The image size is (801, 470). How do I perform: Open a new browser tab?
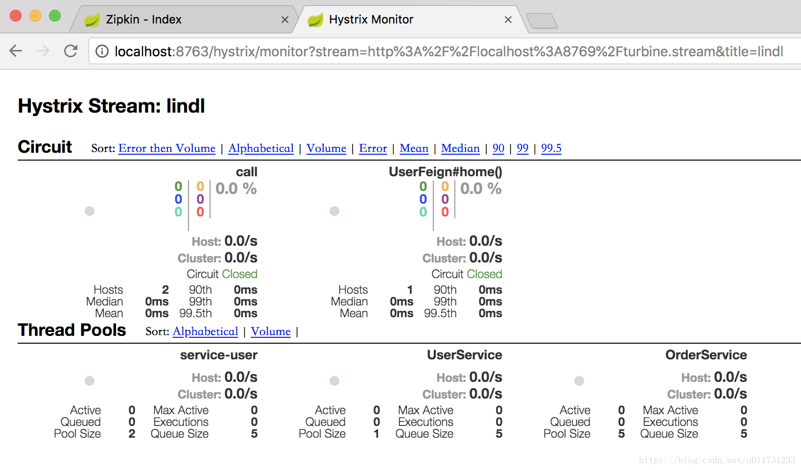(x=542, y=21)
